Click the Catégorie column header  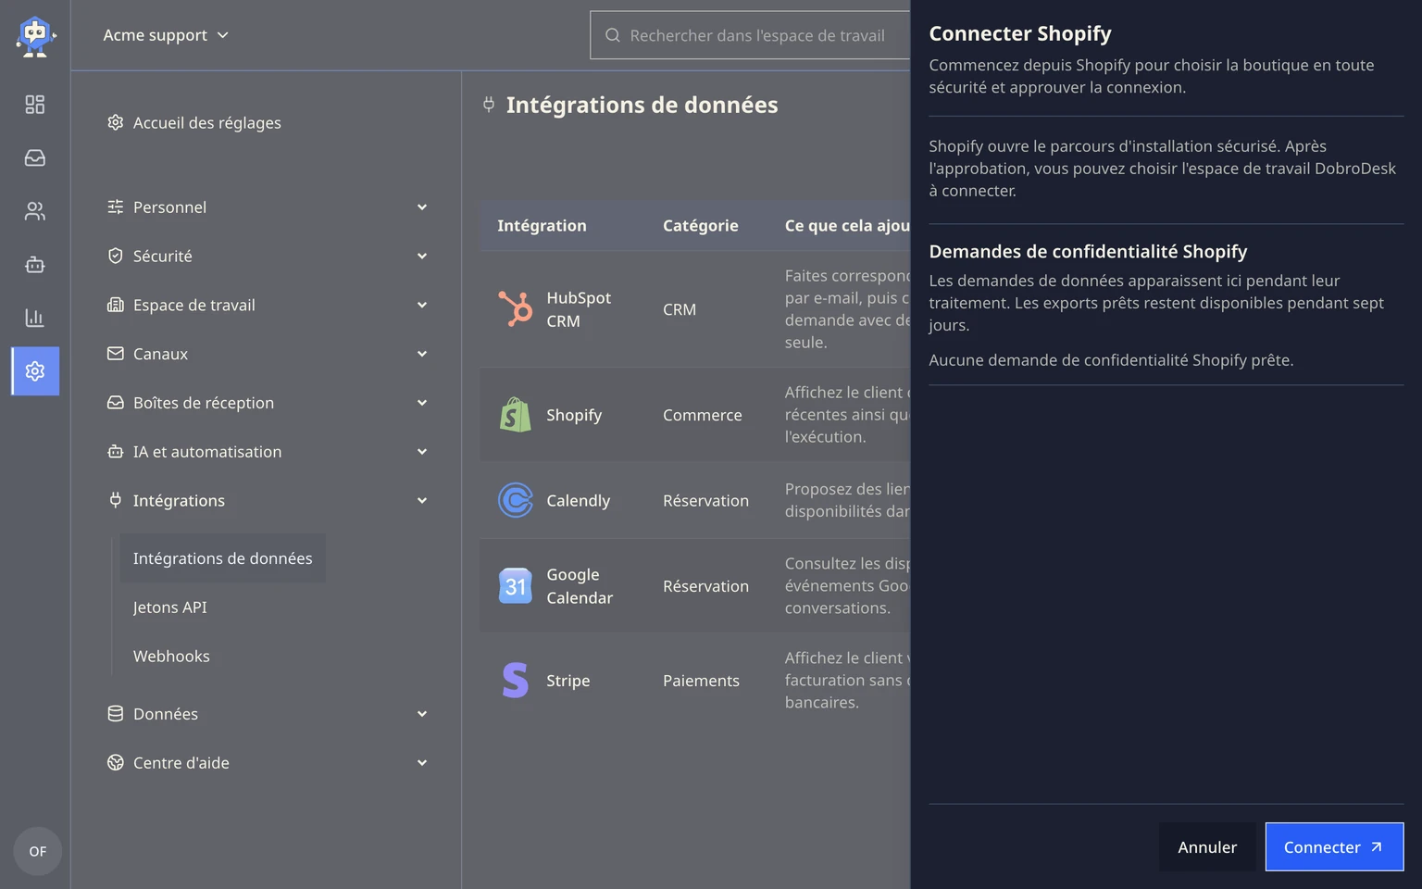[x=701, y=225]
